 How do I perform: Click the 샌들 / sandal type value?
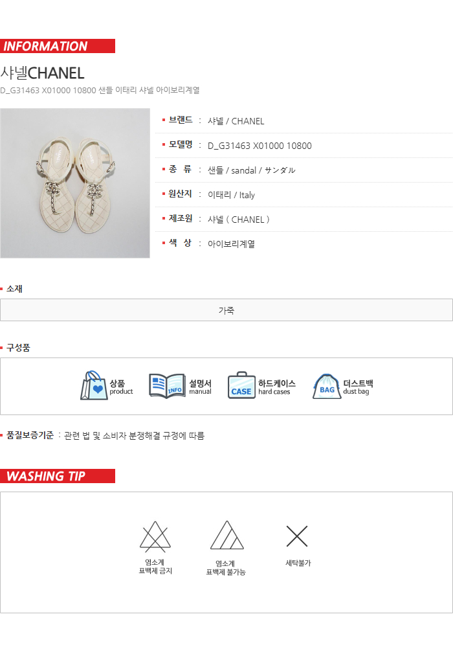tap(252, 170)
